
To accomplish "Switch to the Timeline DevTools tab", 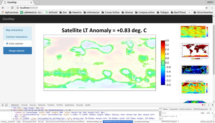I will tap(51, 105).
